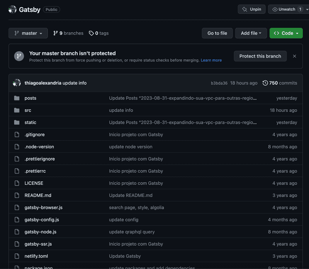Click the thiagoalexandria commit author avatar
This screenshot has height=269, width=309.
click(17, 83)
